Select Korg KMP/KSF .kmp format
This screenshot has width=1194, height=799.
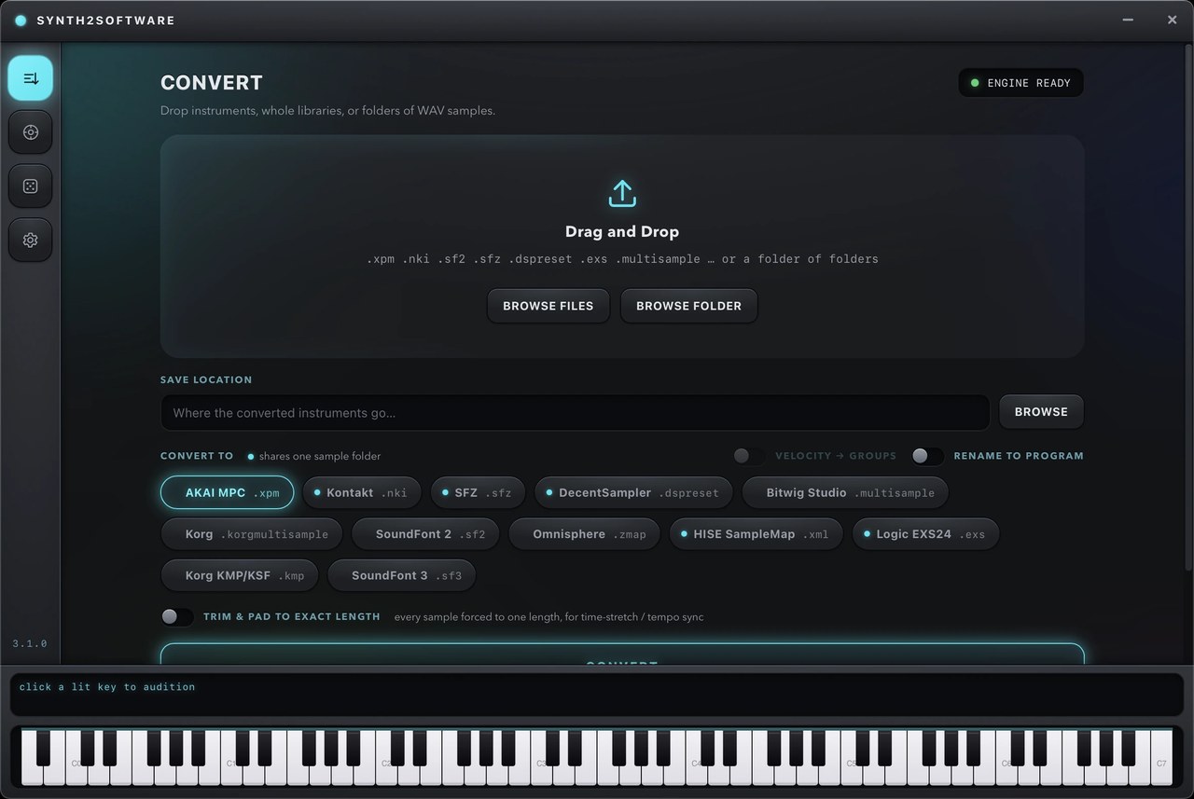240,575
